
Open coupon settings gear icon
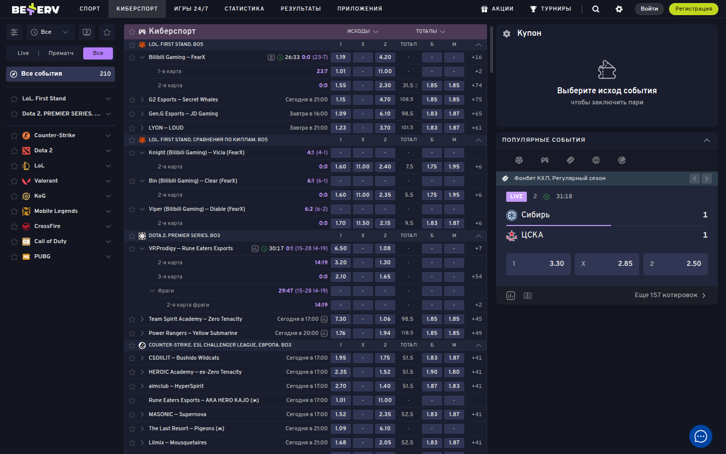click(507, 33)
